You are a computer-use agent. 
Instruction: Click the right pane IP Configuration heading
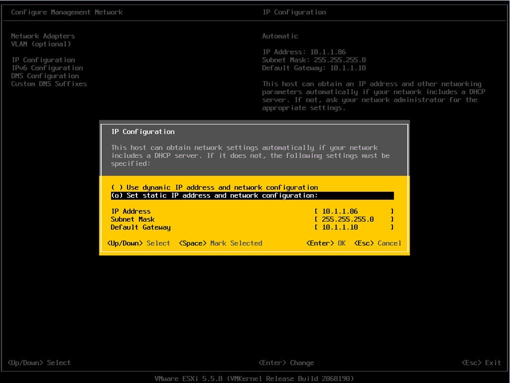(x=294, y=12)
